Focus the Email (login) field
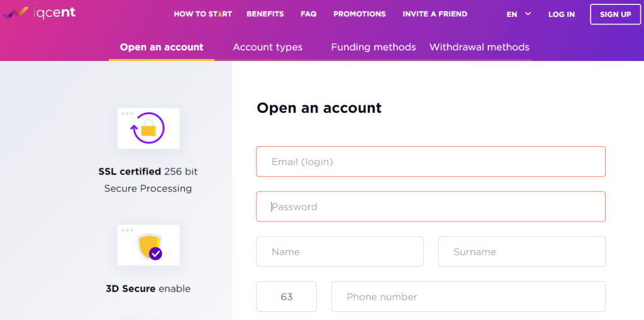 [431, 161]
